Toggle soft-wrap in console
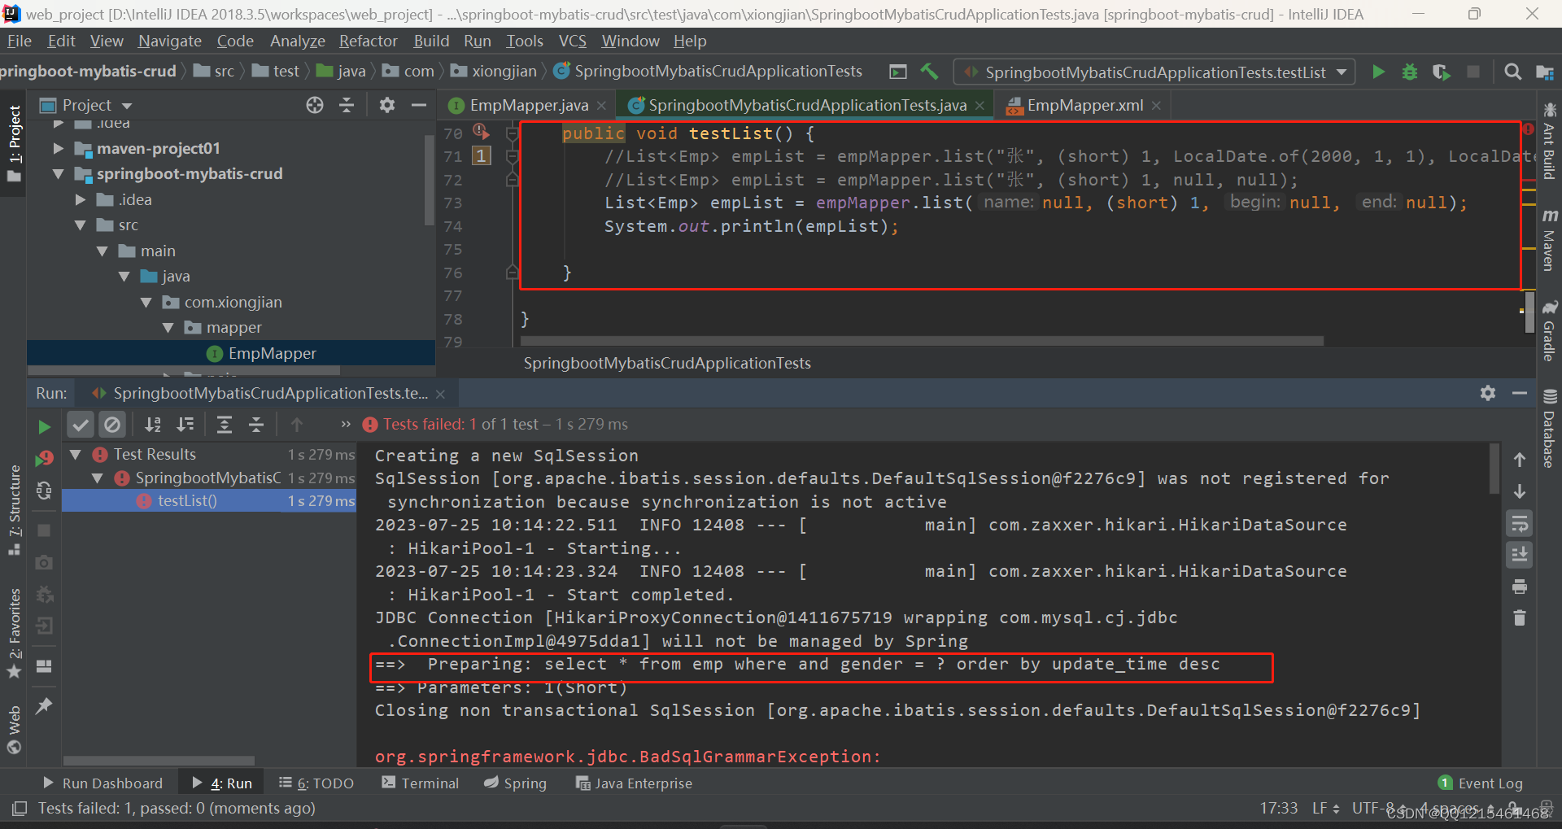Screen dimensions: 1562x829 click(1519, 523)
